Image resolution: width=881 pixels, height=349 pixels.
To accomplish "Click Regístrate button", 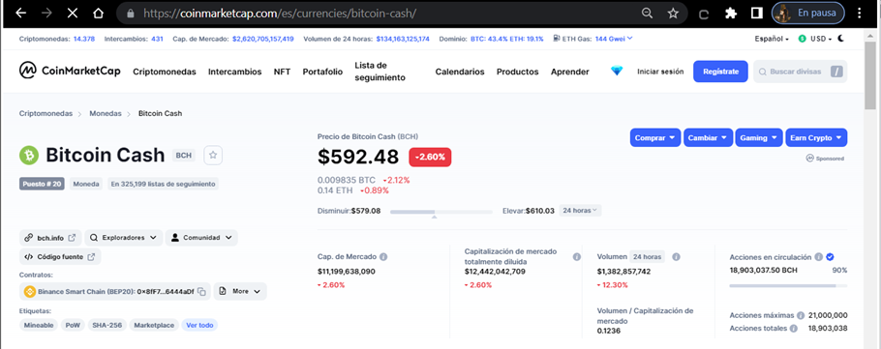I will [x=720, y=72].
